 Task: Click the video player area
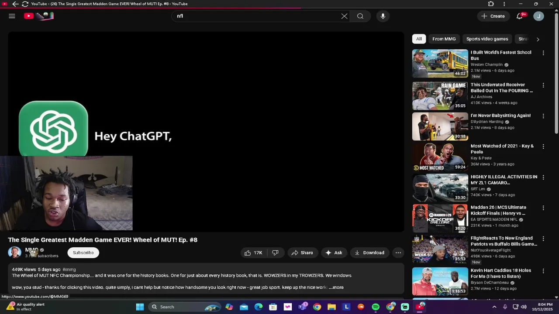(x=206, y=132)
